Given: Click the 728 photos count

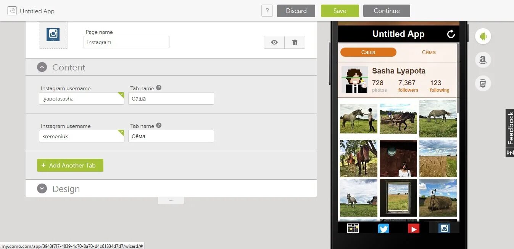Looking at the screenshot, I should click(379, 86).
